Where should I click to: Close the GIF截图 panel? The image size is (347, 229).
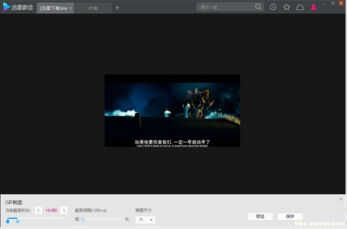[x=341, y=199]
